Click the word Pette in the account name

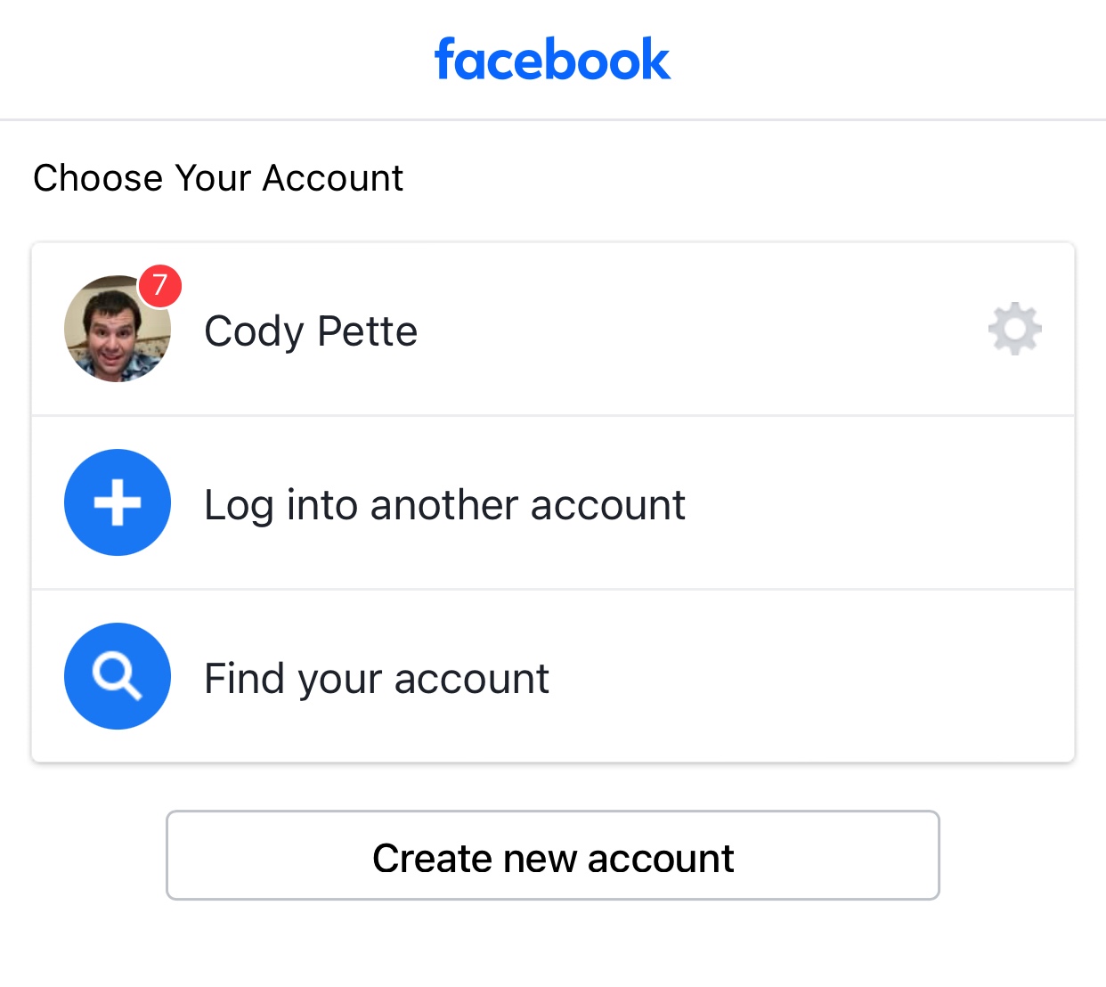368,331
